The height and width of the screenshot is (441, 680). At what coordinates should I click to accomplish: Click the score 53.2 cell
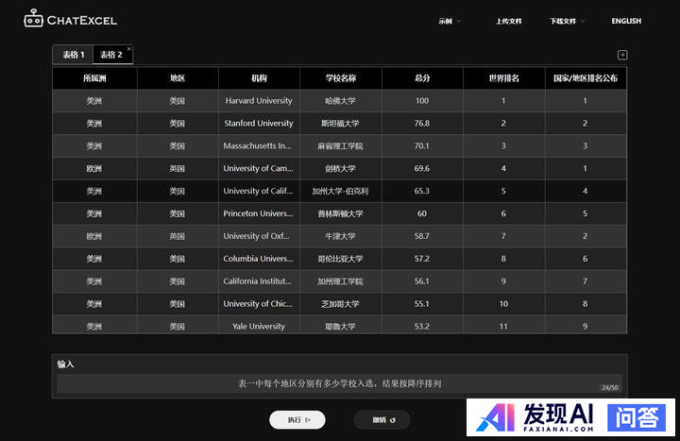(x=422, y=325)
